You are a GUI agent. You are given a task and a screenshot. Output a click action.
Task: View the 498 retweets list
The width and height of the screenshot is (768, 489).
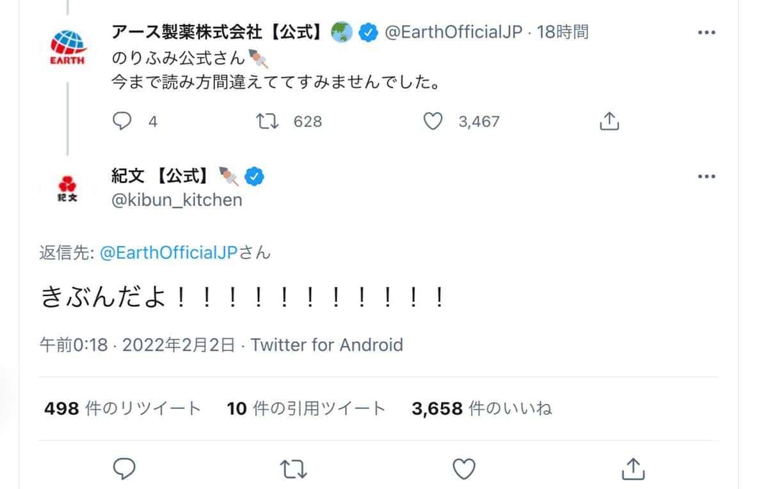click(x=122, y=408)
